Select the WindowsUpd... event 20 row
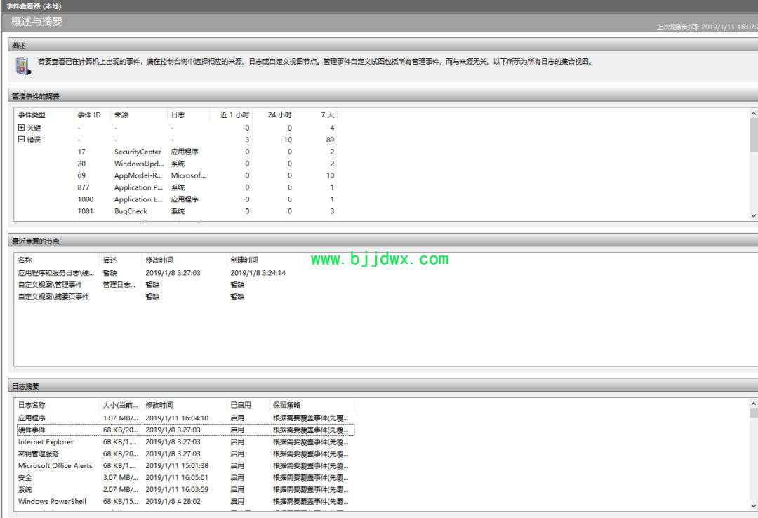The height and width of the screenshot is (518, 758). (176, 164)
